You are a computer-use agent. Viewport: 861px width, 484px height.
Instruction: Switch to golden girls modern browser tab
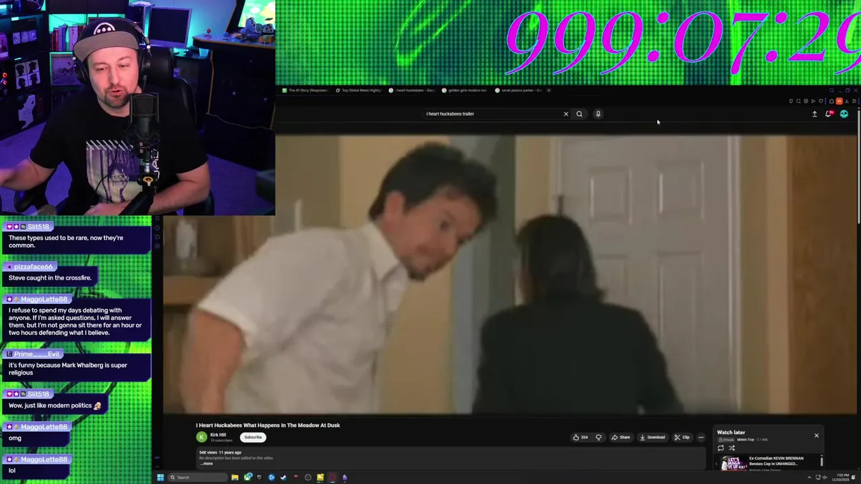pos(465,90)
